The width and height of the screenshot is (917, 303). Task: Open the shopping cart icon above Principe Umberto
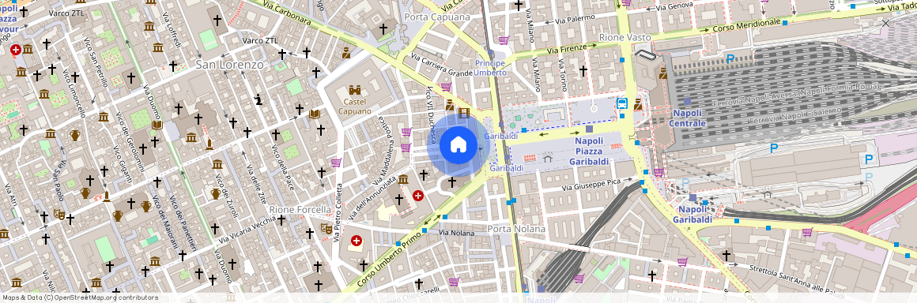click(x=503, y=39)
